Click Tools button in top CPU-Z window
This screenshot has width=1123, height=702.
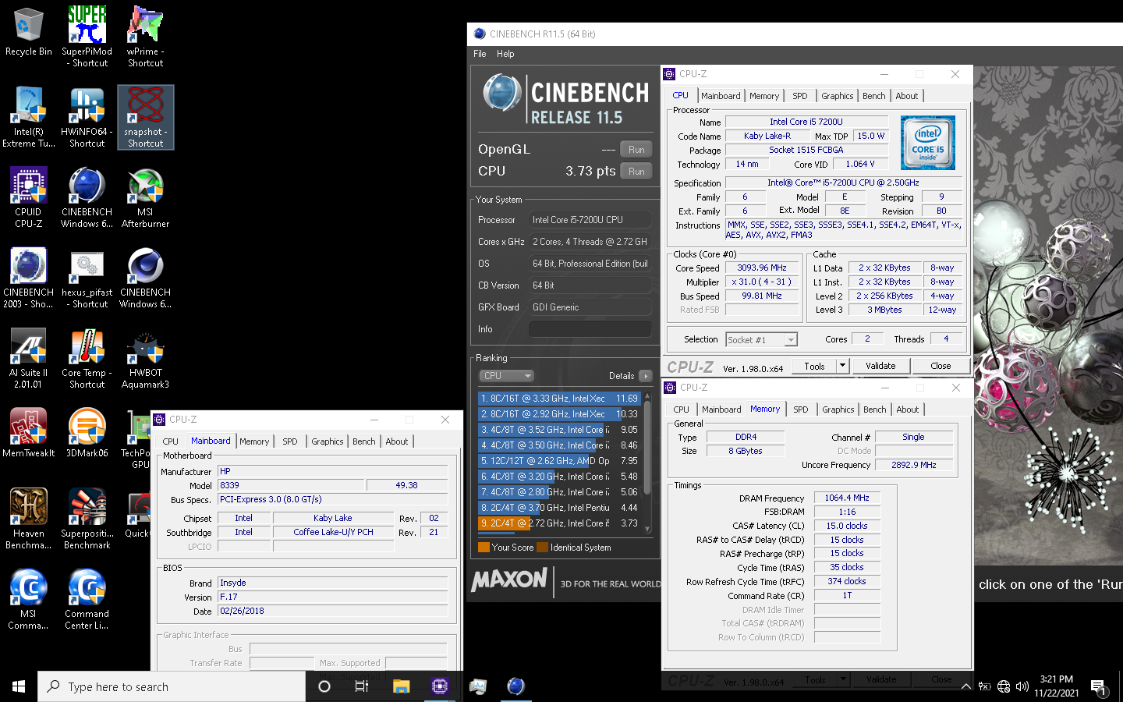point(814,366)
